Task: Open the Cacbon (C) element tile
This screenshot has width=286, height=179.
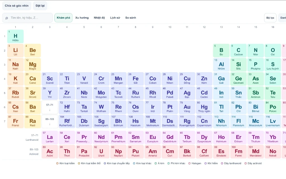Action: click(239, 51)
